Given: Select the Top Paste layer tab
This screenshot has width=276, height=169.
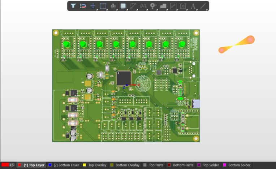Looking at the screenshot, I should click(154, 165).
